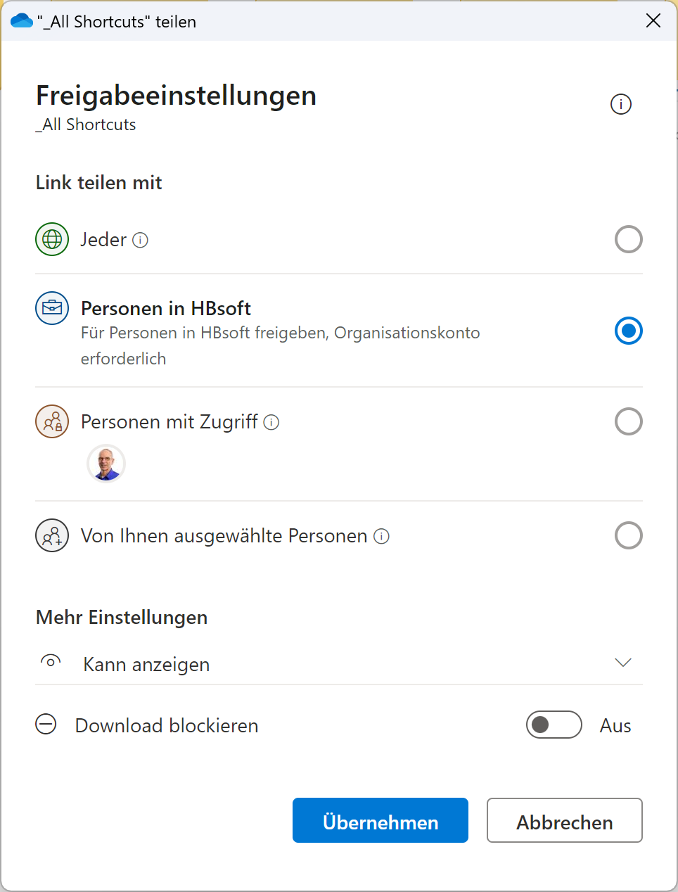Click the user profile photo thumbnail
This screenshot has height=892, width=678.
(106, 464)
